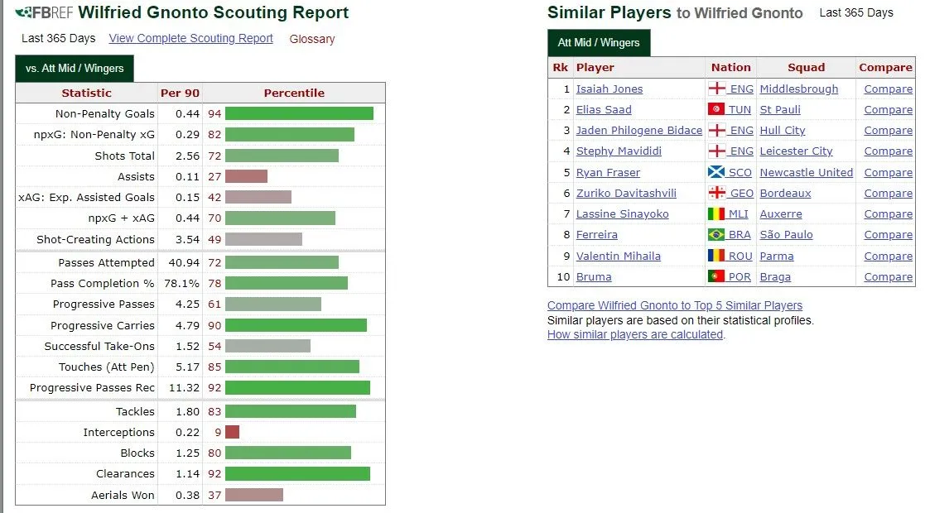Select the Similar Players "Att Mid / Wingers" tab

point(599,42)
